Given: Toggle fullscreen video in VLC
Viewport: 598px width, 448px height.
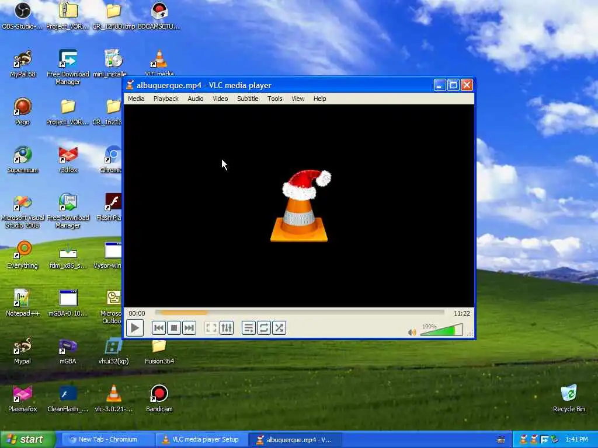Looking at the screenshot, I should pyautogui.click(x=211, y=328).
